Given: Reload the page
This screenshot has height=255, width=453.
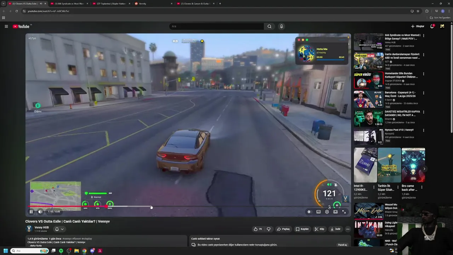Looking at the screenshot, I should click(x=16, y=11).
